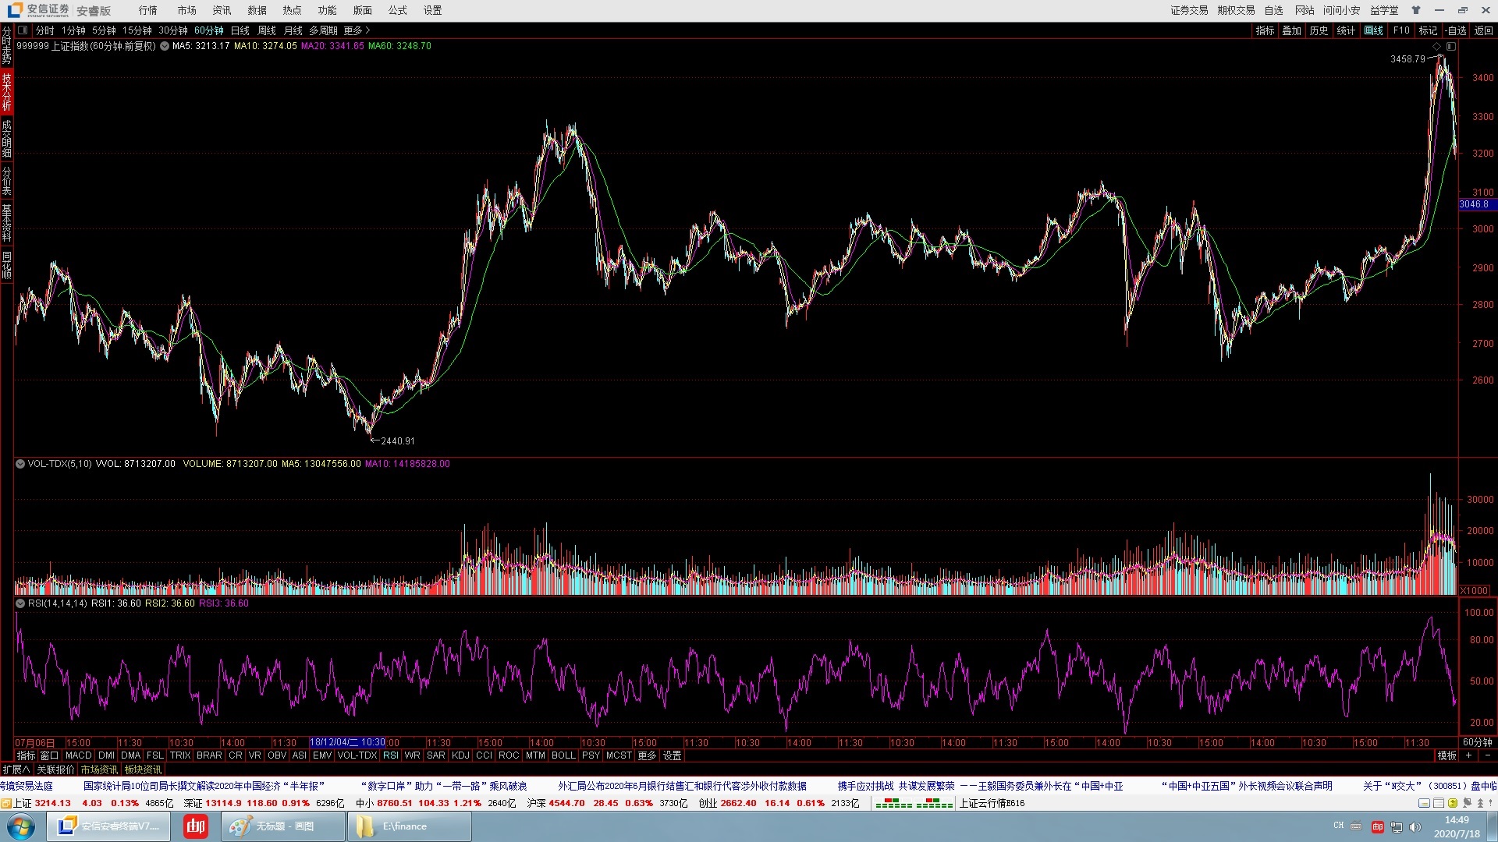Click the upward double-arrow status bar icon
Image resolution: width=1498 pixels, height=842 pixels.
click(1481, 803)
